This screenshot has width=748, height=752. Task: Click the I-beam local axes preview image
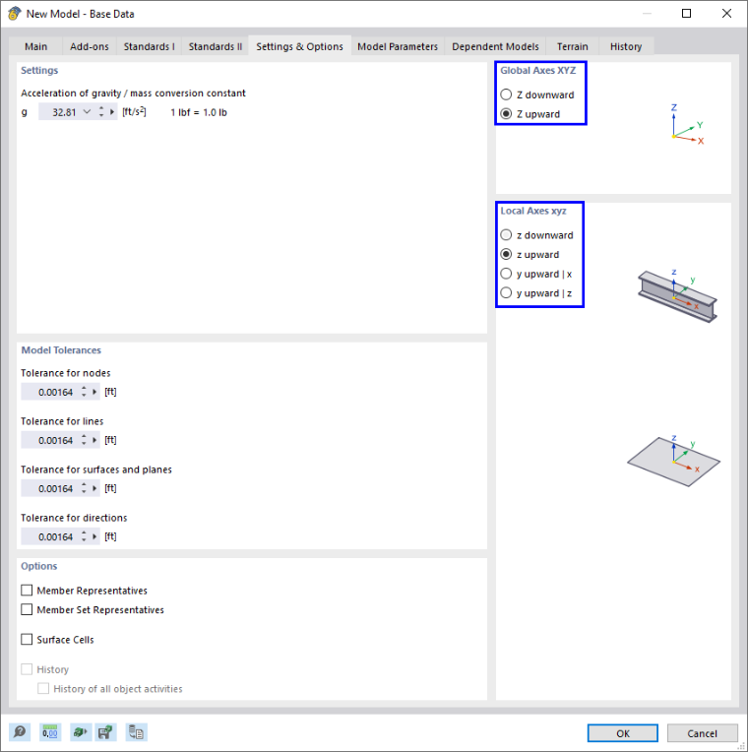tap(677, 296)
